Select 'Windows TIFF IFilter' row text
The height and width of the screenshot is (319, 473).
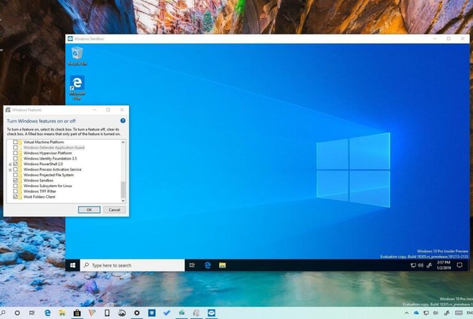(40, 191)
